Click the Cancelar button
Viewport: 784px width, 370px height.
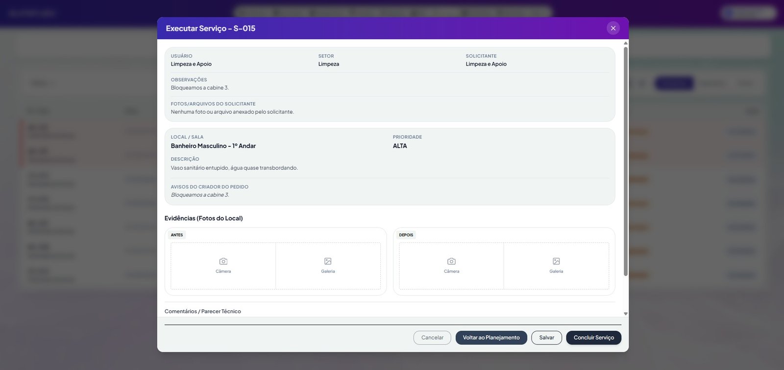(432, 338)
